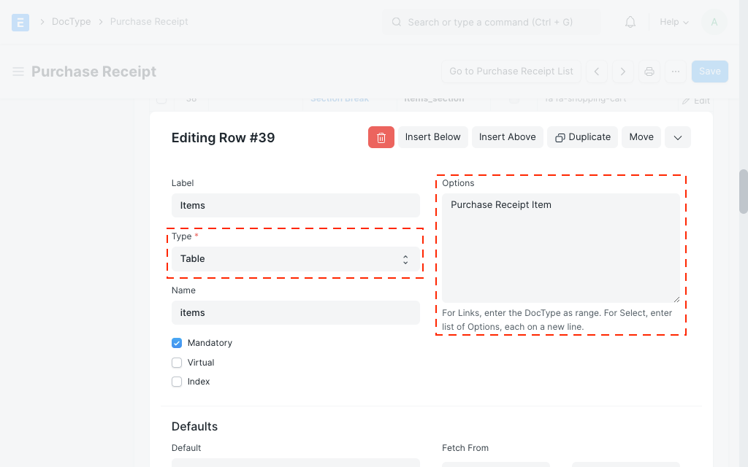This screenshot has height=467, width=748.
Task: Navigate to DocType breadcrumb
Action: (x=71, y=22)
